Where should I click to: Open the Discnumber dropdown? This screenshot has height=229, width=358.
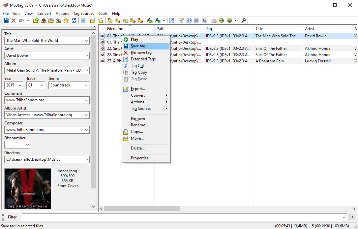[27, 145]
